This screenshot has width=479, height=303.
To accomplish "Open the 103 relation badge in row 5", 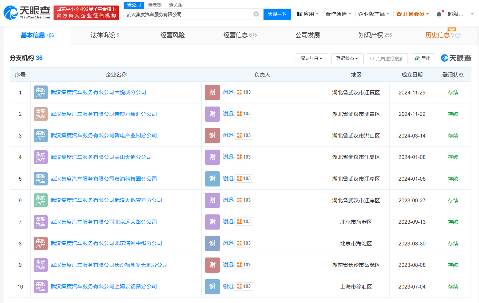I will point(244,179).
